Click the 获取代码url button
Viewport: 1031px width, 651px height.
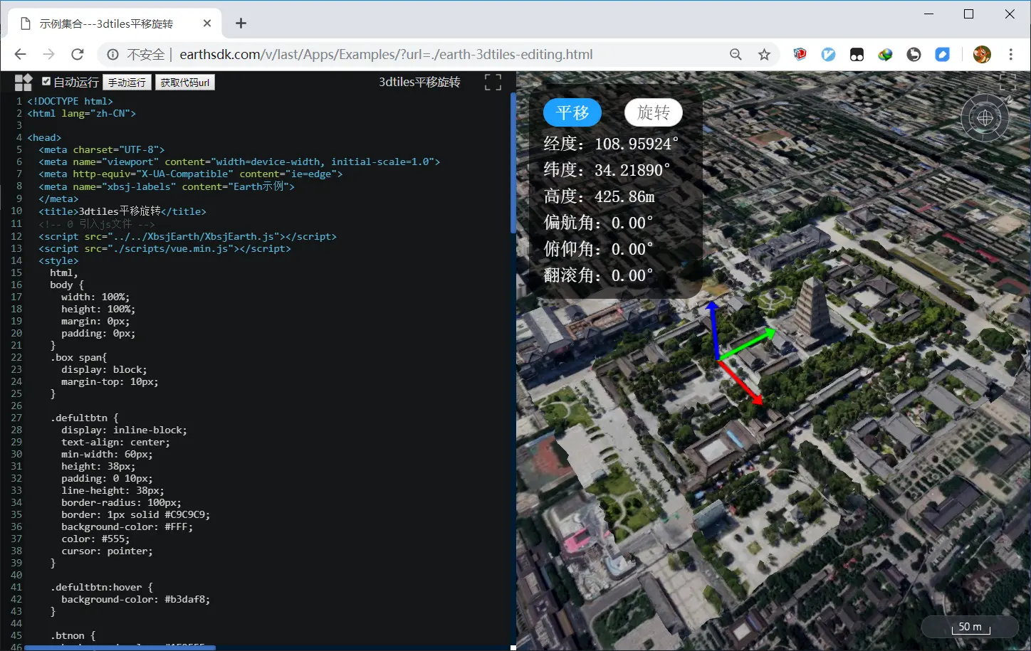185,83
